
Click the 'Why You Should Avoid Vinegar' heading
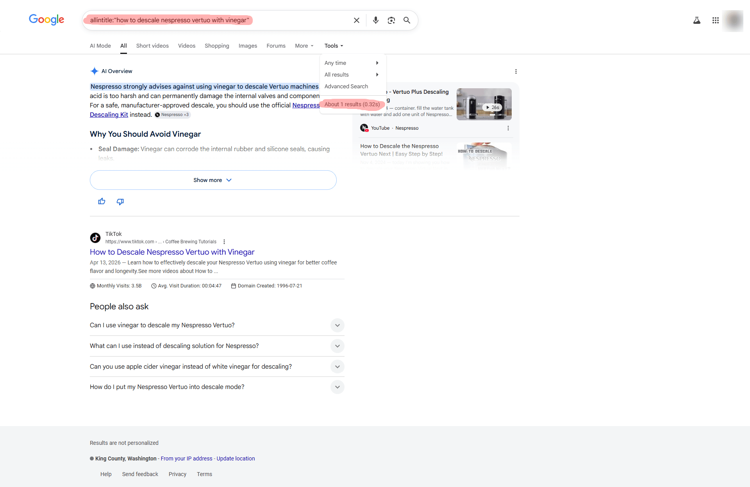pos(145,134)
